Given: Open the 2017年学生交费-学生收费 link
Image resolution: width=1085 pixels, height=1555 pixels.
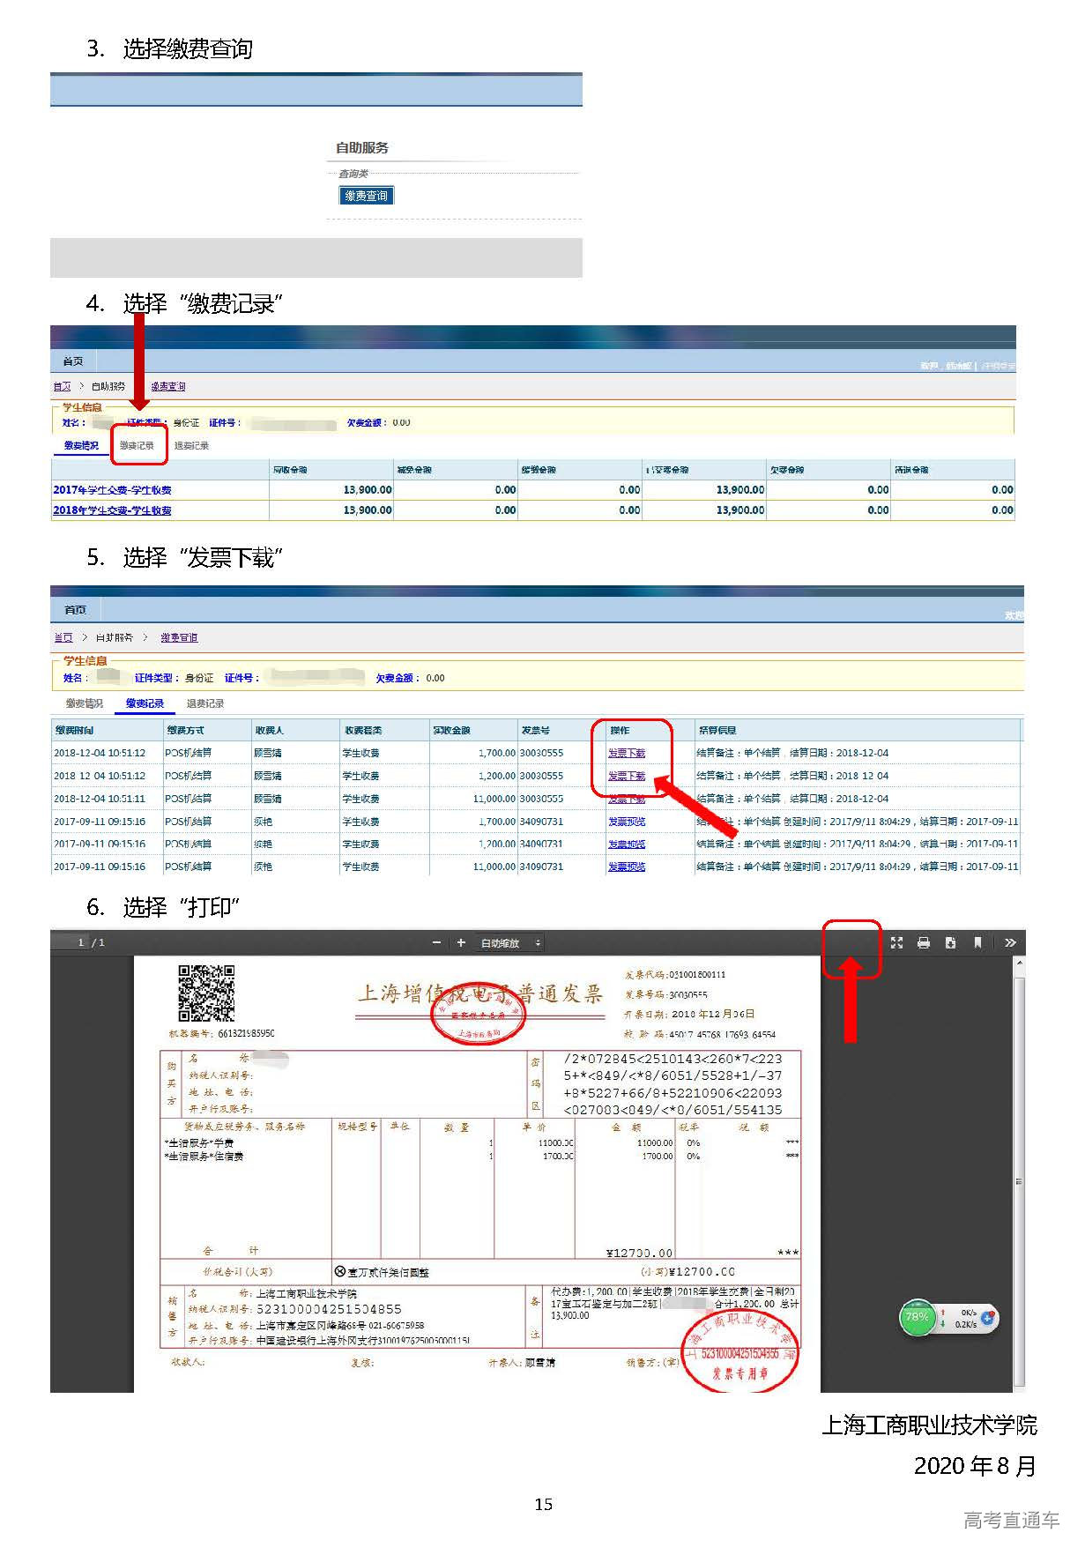Looking at the screenshot, I should (x=112, y=490).
